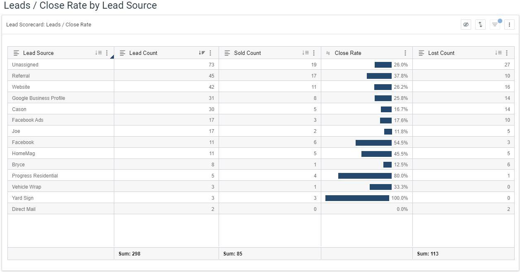Toggle the eye visibility icon in card header
The image size is (520, 272).
466,25
